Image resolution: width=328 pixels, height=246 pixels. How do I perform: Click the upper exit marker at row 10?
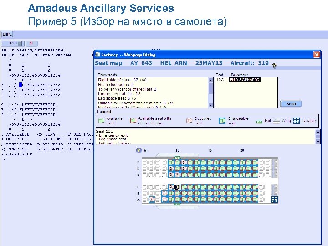(x=177, y=158)
